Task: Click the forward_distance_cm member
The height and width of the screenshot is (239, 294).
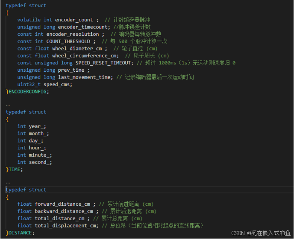Action: [62, 204]
